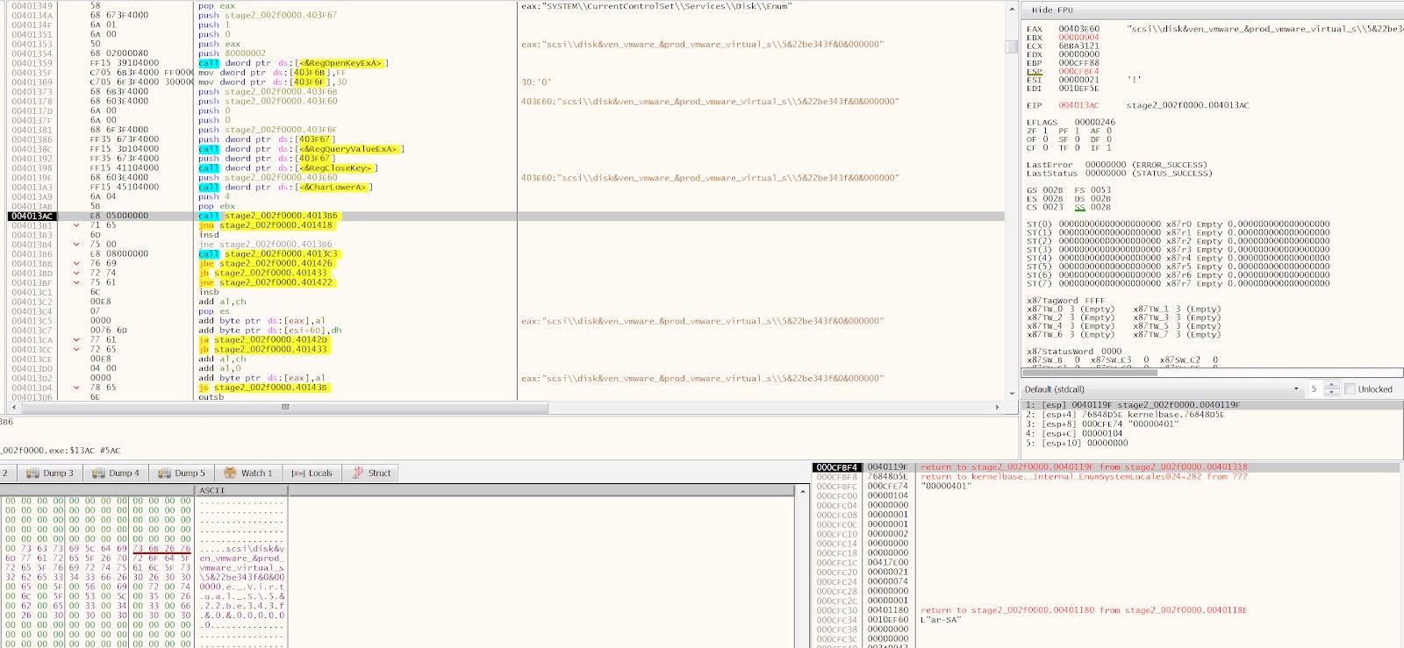Click the jump arrow at address 004013B1
This screenshot has height=648, width=1404.
click(x=76, y=225)
